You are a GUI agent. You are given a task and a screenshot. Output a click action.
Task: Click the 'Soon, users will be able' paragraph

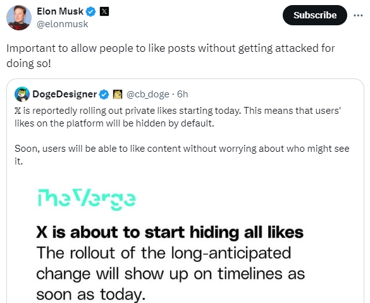tap(182, 155)
